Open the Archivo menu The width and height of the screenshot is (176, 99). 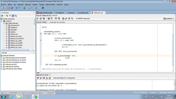click(x=4, y=4)
